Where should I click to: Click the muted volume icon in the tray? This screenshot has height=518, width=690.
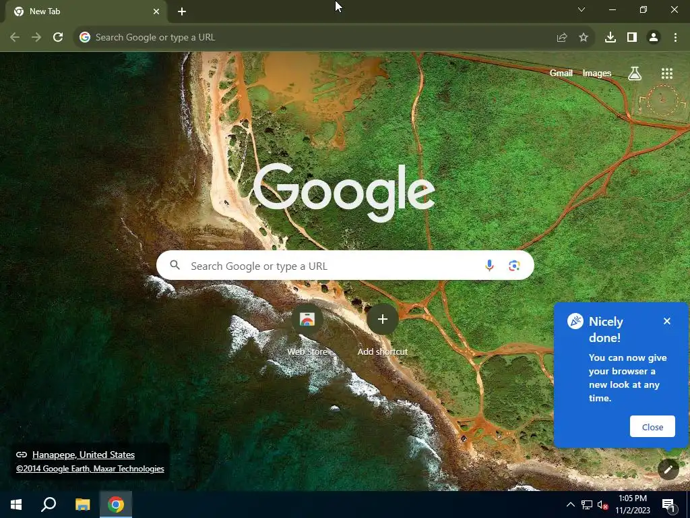[602, 505]
